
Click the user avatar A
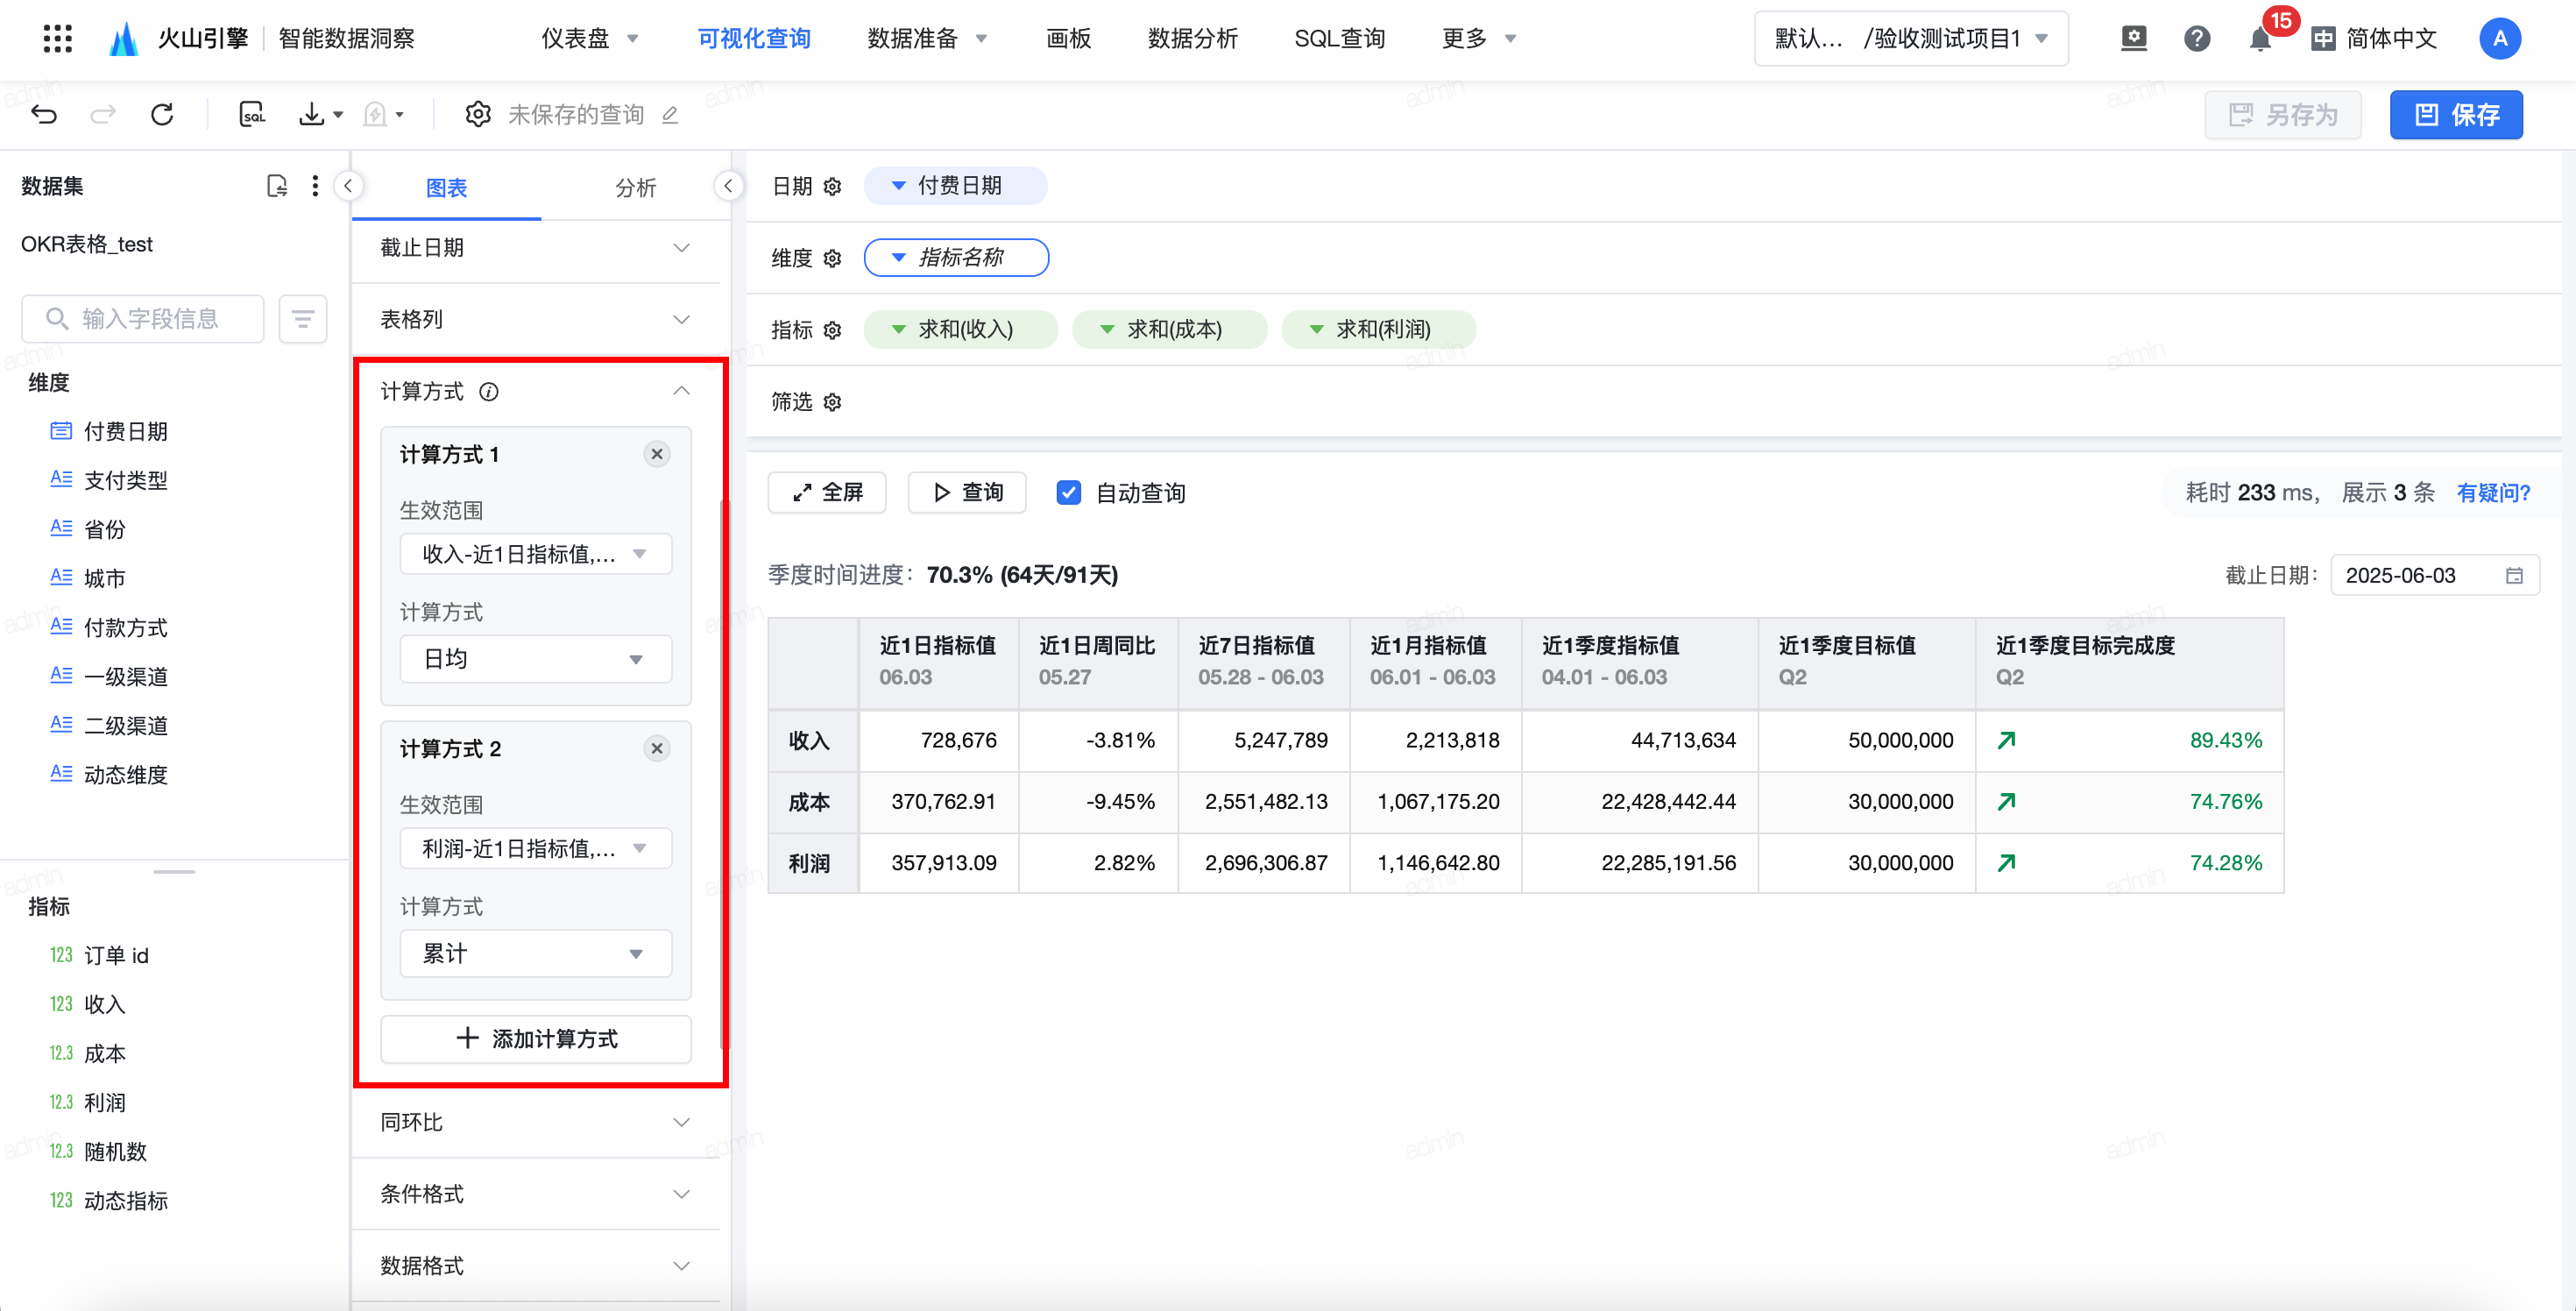click(2499, 39)
